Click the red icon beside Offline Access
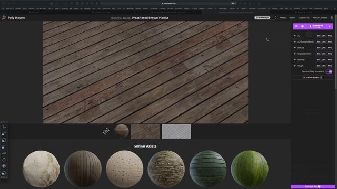Viewport: 337px width, 189px height. pyautogui.click(x=304, y=77)
